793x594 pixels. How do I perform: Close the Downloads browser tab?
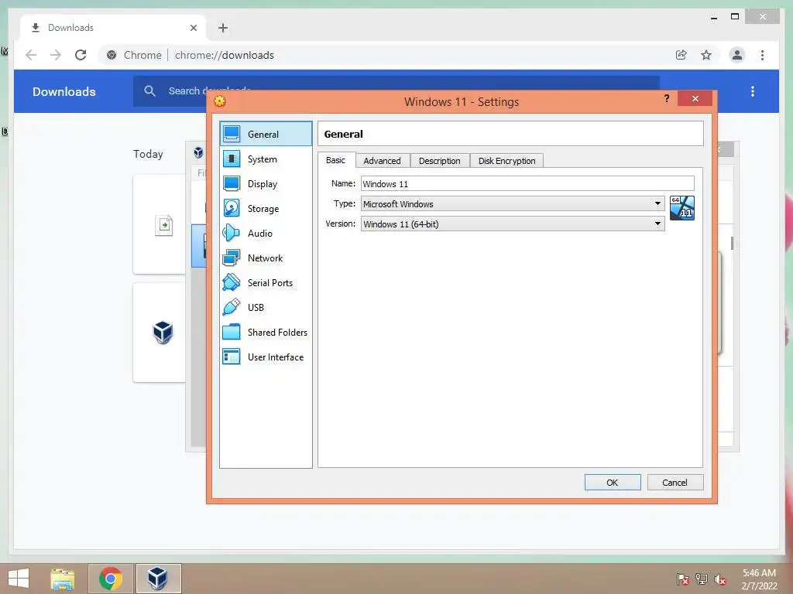point(193,28)
